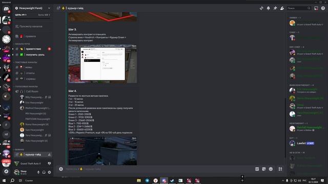Show pinned messages pin icon
The width and height of the screenshot is (328, 184).
click(x=275, y=8)
